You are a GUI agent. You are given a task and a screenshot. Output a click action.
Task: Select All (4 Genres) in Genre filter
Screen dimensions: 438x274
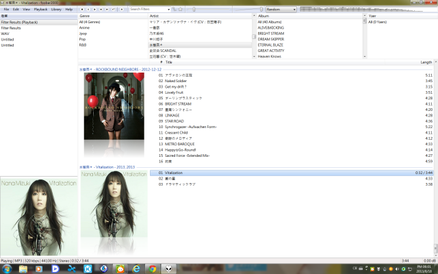point(112,22)
